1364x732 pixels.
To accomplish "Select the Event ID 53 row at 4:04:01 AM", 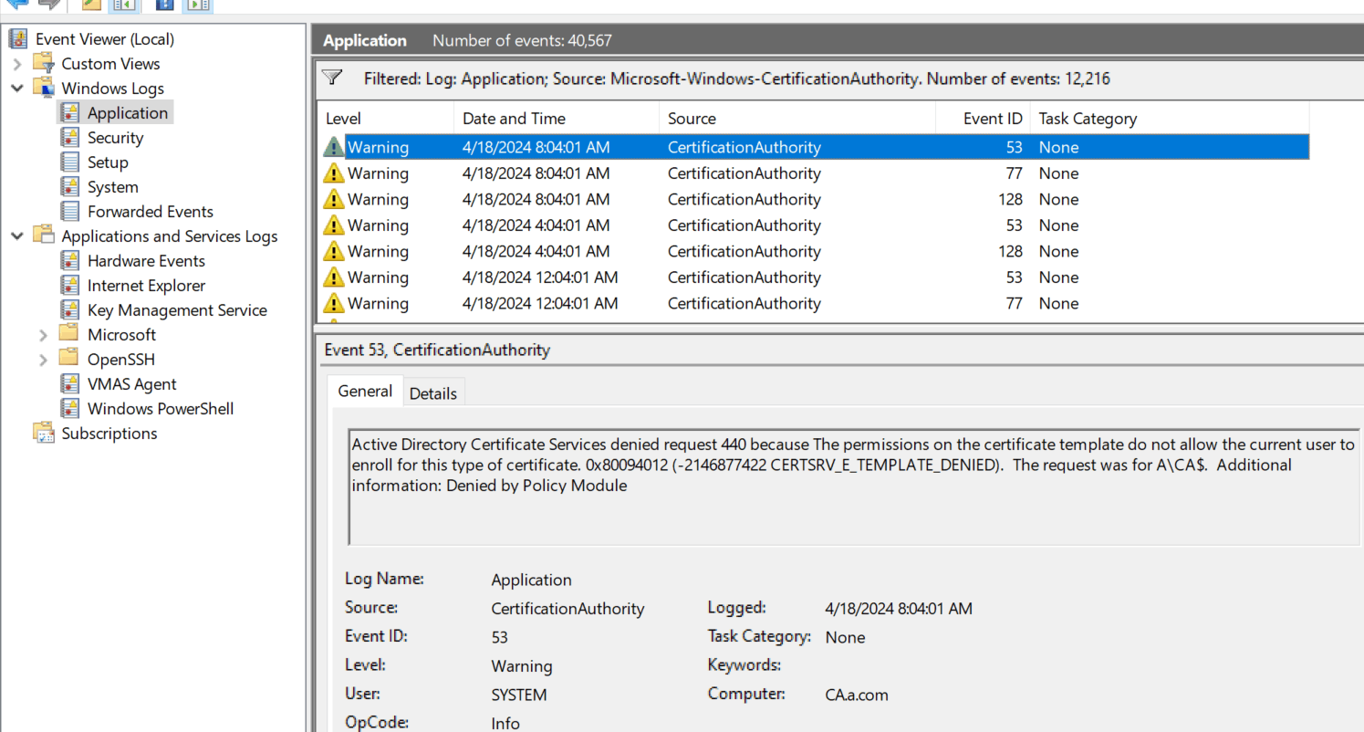I will click(x=815, y=225).
